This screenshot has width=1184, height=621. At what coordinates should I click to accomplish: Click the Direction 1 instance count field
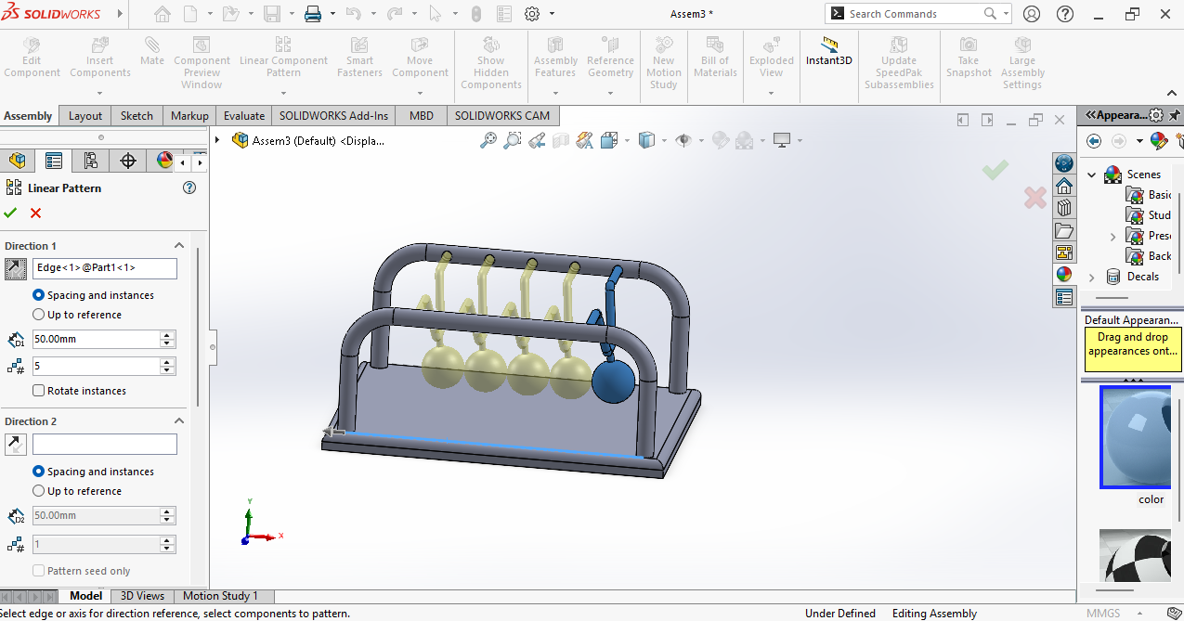96,367
